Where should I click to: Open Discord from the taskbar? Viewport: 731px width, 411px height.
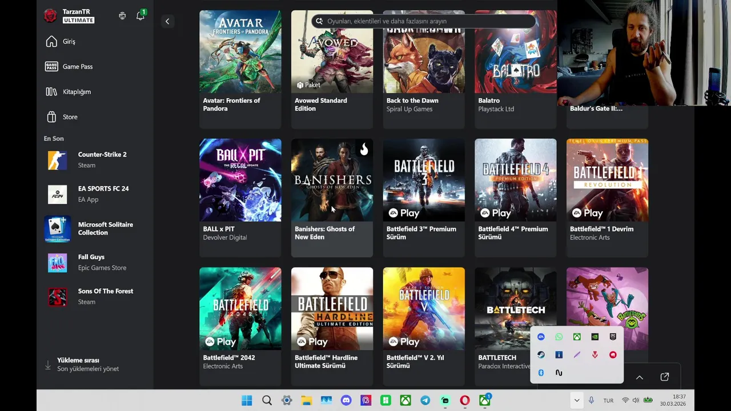click(x=346, y=400)
